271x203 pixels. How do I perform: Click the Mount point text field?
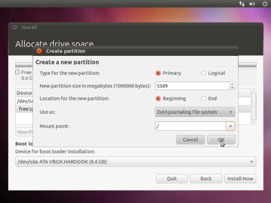[x=191, y=126]
